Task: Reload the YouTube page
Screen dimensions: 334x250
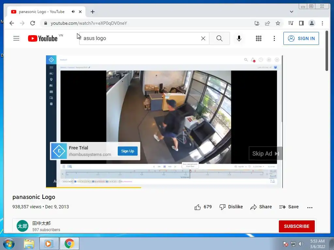Action: [x=33, y=23]
